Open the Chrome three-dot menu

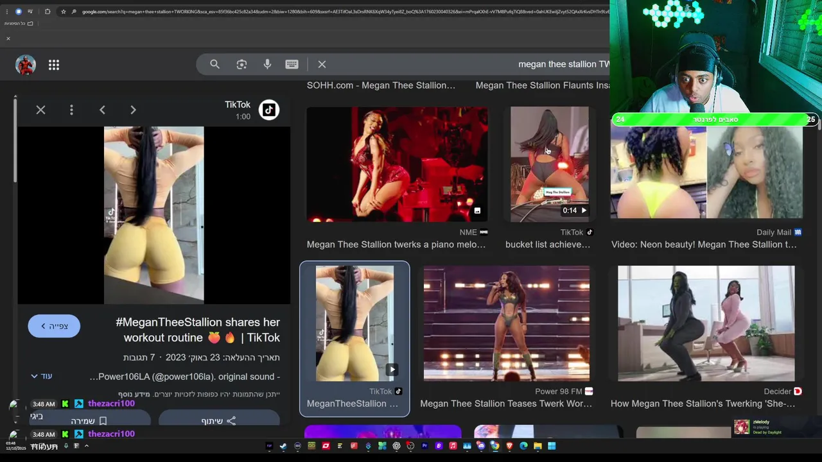pos(6,12)
